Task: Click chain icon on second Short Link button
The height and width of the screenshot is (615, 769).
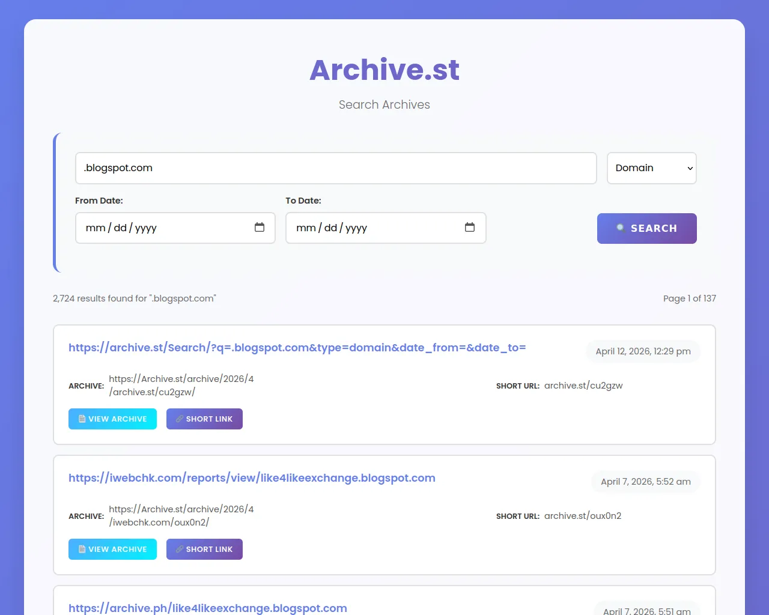Action: point(180,549)
